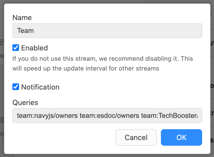Viewport: 214px width, 157px height.
Task: Click the Enabled label text
Action: pyautogui.click(x=34, y=48)
